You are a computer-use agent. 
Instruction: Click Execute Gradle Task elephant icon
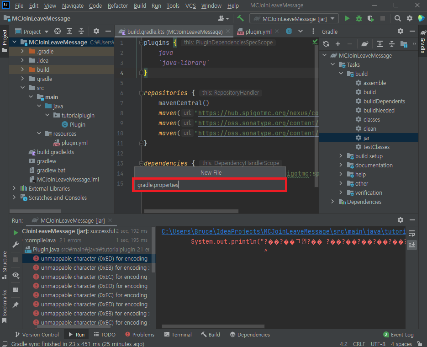pyautogui.click(x=364, y=44)
